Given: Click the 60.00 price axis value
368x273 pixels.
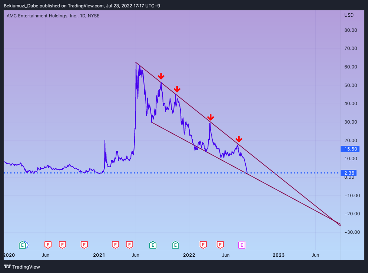Looking at the screenshot, I should click(351, 67).
